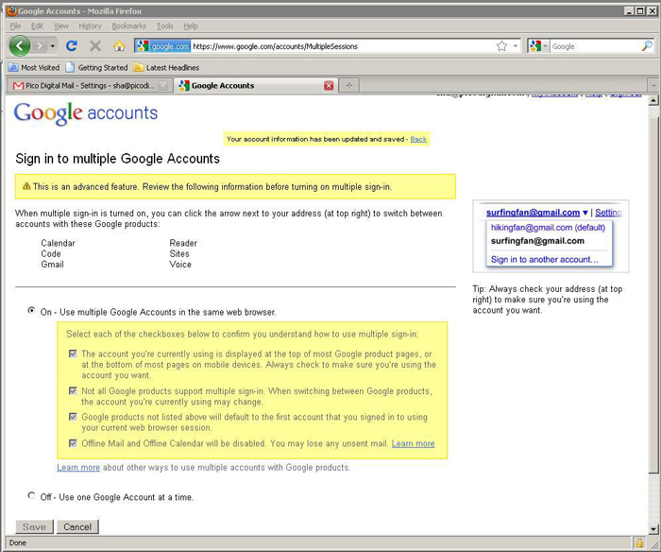Viewport: 661px width, 552px height.
Task: Click the search magnifier icon
Action: [x=647, y=46]
